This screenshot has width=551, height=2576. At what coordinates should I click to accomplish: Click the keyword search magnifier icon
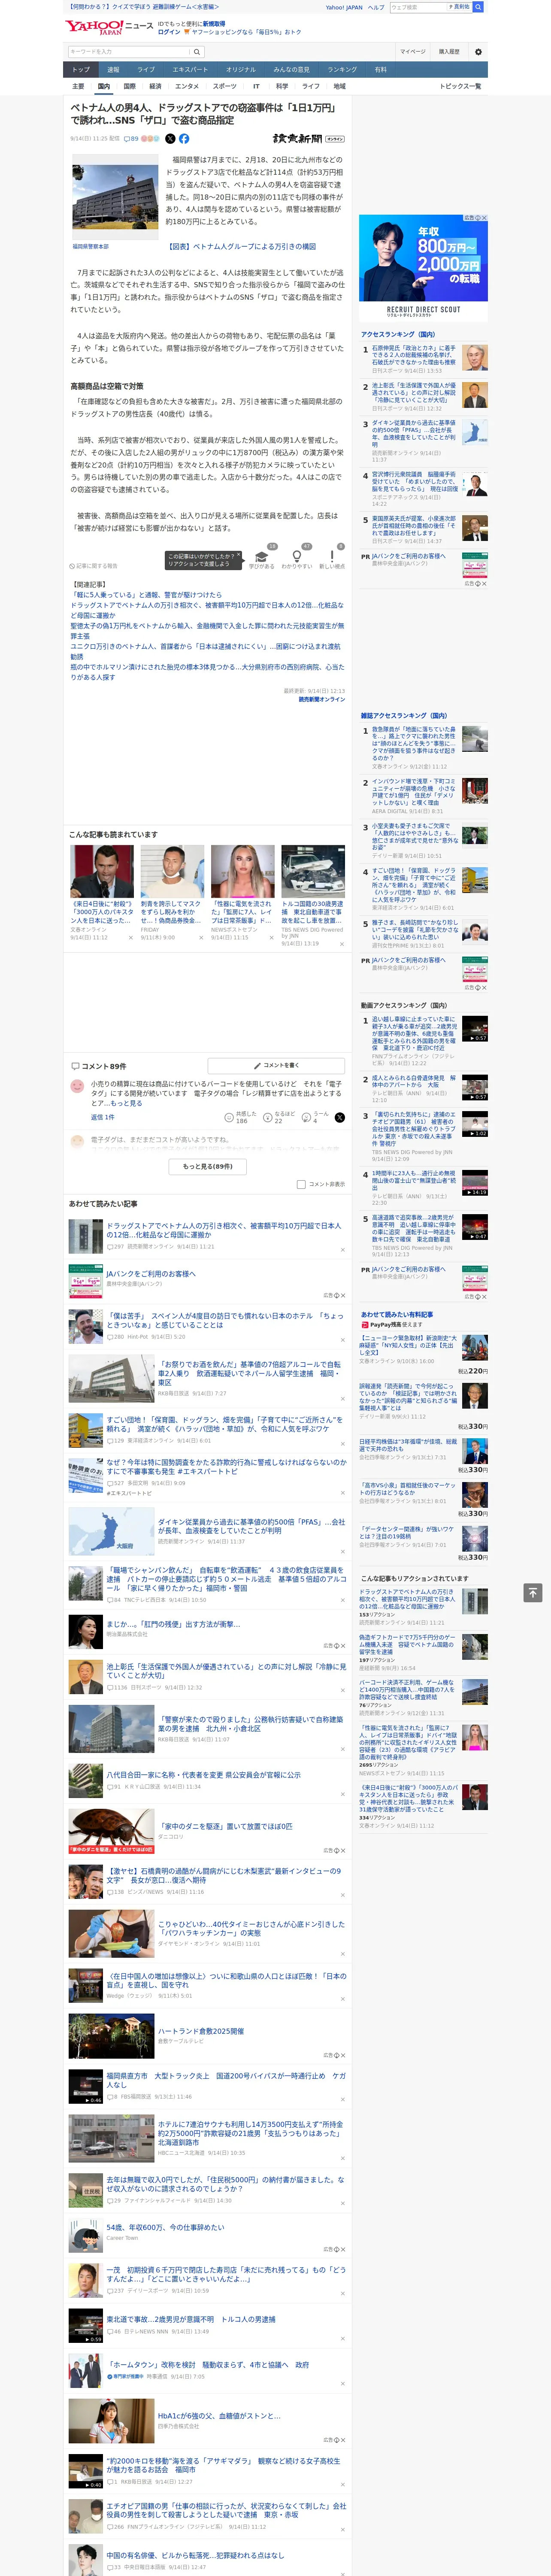[x=197, y=51]
